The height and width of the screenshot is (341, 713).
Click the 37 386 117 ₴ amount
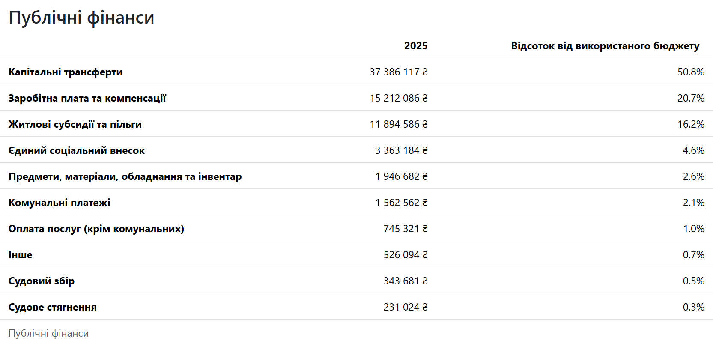[398, 72]
